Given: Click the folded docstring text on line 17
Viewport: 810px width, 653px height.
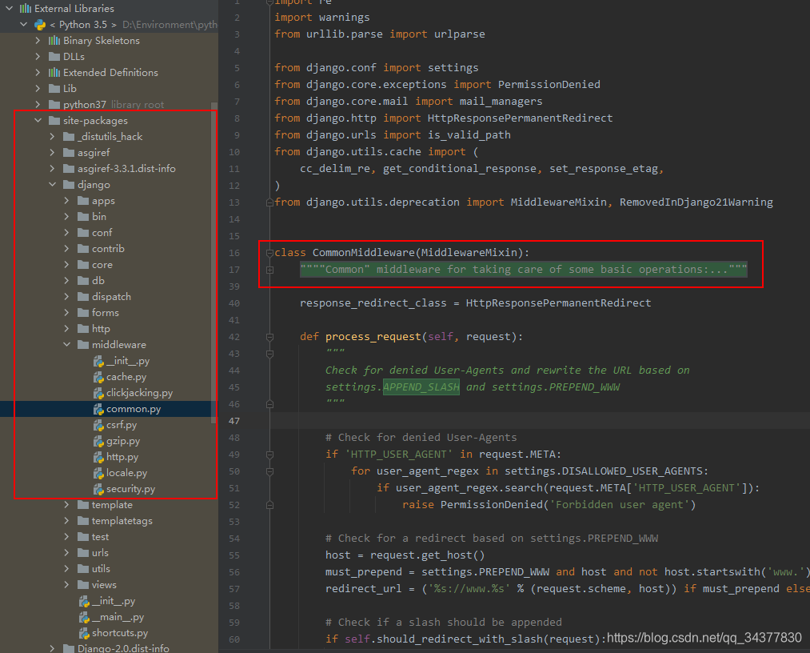Looking at the screenshot, I should pos(523,270).
